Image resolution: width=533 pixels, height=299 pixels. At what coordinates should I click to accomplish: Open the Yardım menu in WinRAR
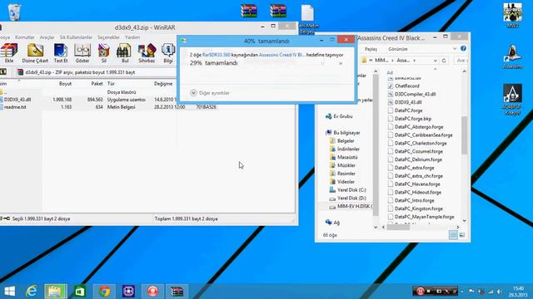(x=132, y=37)
